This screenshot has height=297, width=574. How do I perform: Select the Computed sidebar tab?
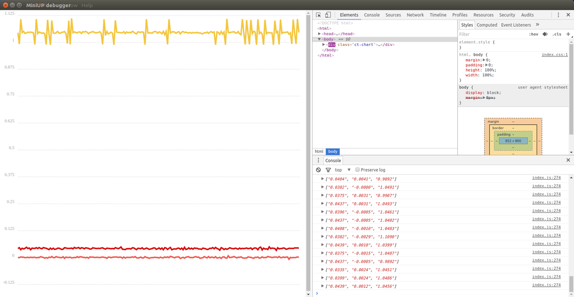pyautogui.click(x=487, y=25)
